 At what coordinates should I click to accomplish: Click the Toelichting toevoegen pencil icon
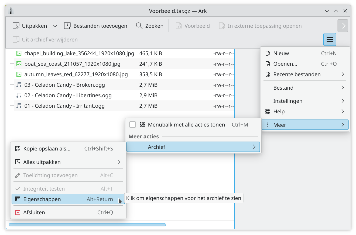tap(18, 175)
